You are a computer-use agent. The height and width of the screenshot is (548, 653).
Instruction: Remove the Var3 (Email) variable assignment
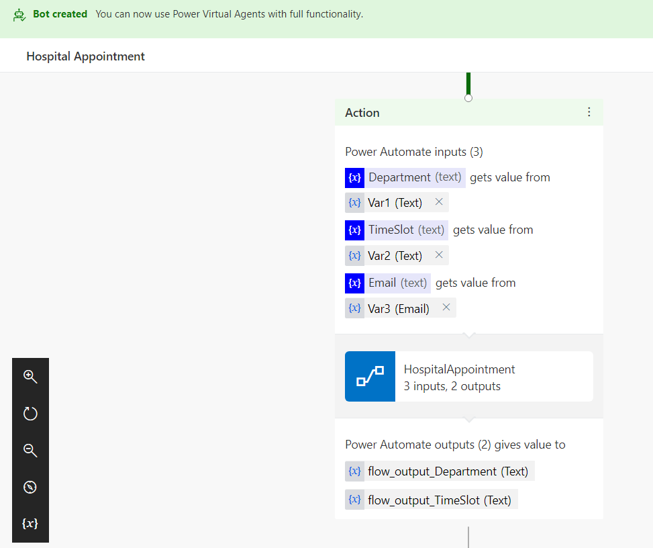(446, 308)
